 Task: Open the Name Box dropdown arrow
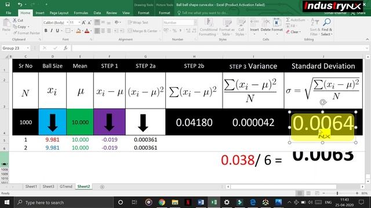pos(28,48)
